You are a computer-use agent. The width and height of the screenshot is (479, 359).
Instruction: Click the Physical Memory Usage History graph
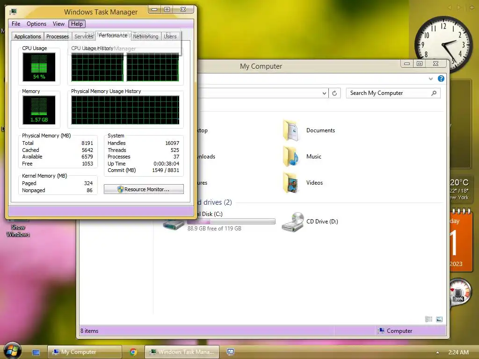point(125,110)
